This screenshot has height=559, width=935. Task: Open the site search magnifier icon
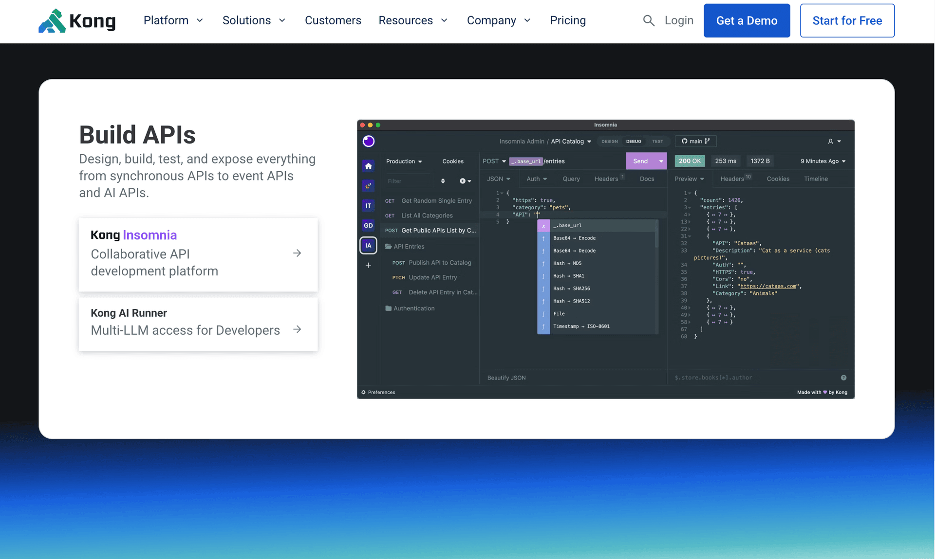[x=649, y=20]
